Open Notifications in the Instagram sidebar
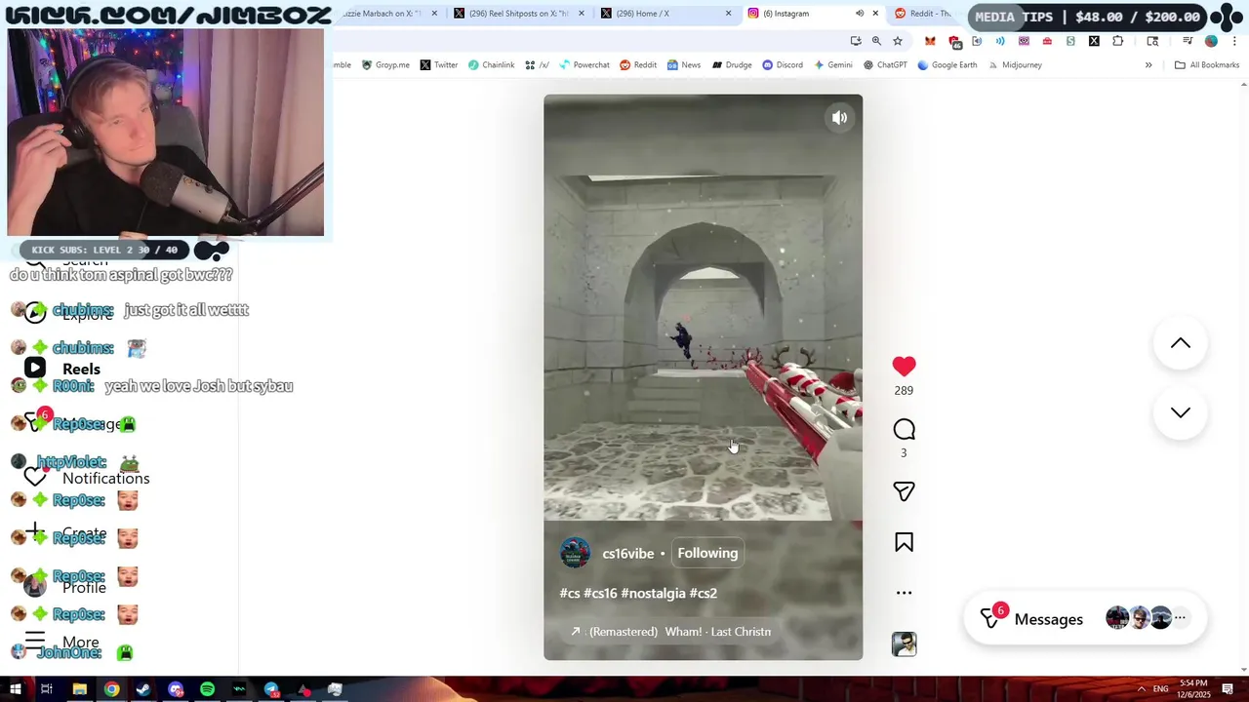Image resolution: width=1249 pixels, height=702 pixels. pyautogui.click(x=86, y=478)
